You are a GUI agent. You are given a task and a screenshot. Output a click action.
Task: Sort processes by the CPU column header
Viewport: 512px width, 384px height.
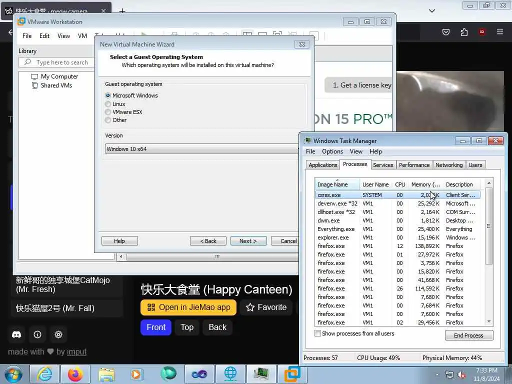[x=399, y=184]
